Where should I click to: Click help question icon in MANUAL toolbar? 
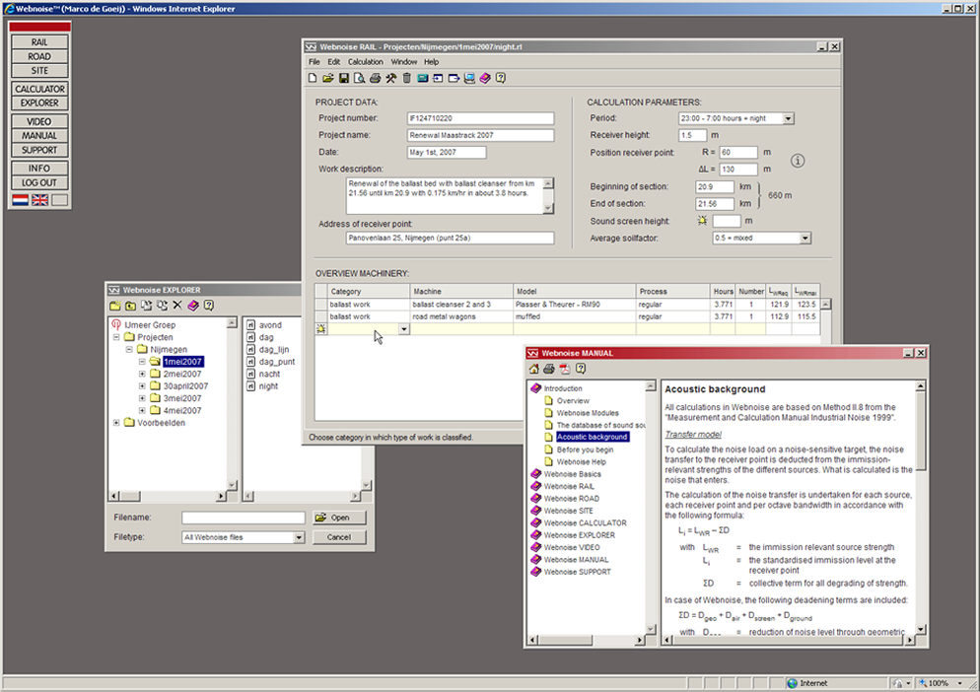581,369
